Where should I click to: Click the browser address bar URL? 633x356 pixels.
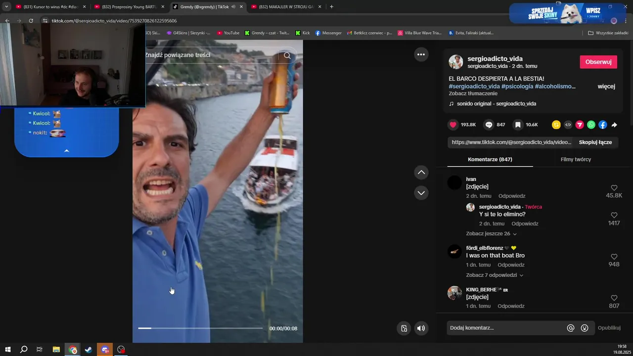coord(114,21)
